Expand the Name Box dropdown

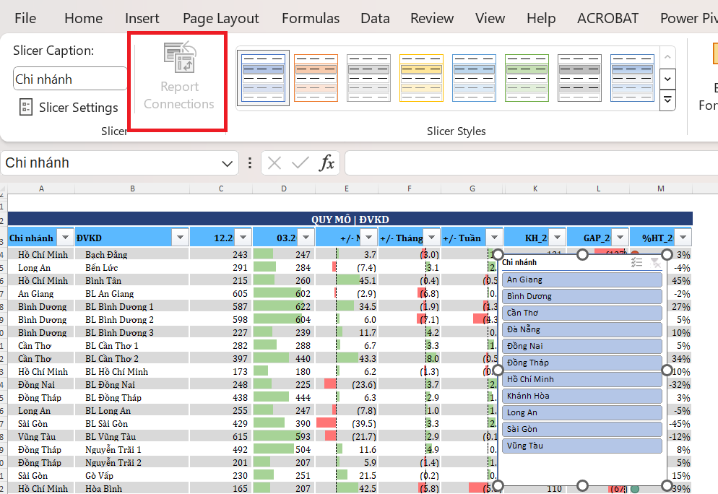228,163
